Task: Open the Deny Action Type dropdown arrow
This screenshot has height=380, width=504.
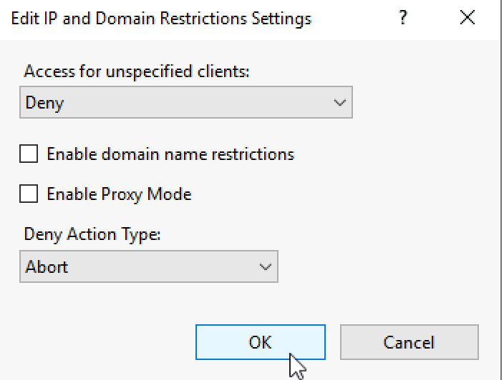Action: click(265, 267)
